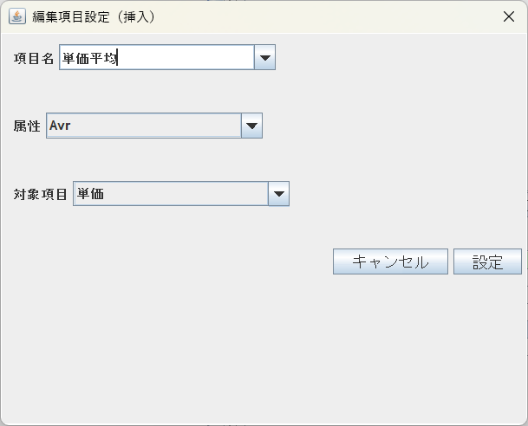Click the 項目名 label
The height and width of the screenshot is (426, 528).
34,59
